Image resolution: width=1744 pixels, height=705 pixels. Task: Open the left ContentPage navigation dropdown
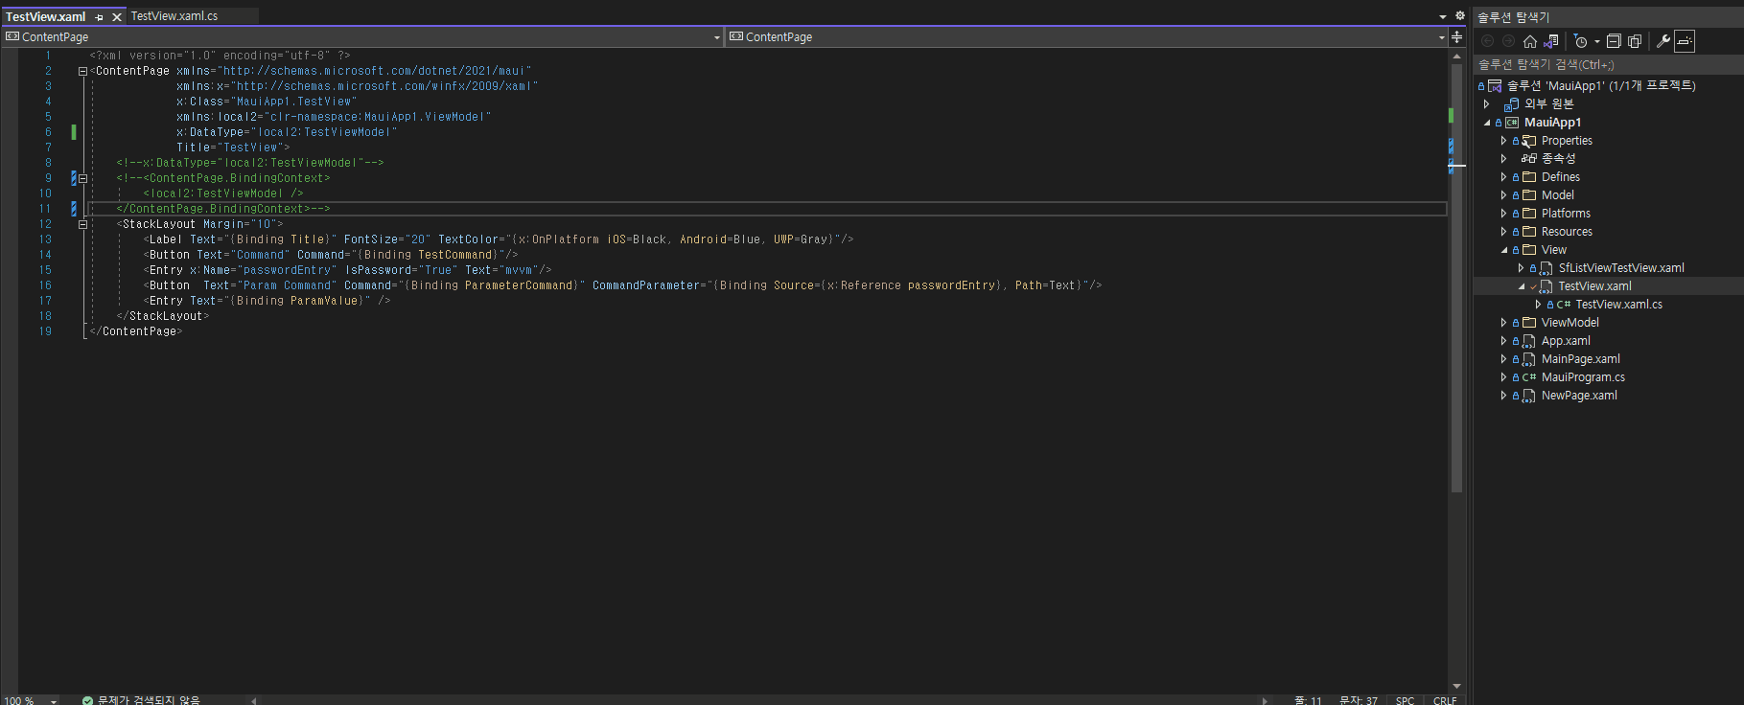(716, 37)
